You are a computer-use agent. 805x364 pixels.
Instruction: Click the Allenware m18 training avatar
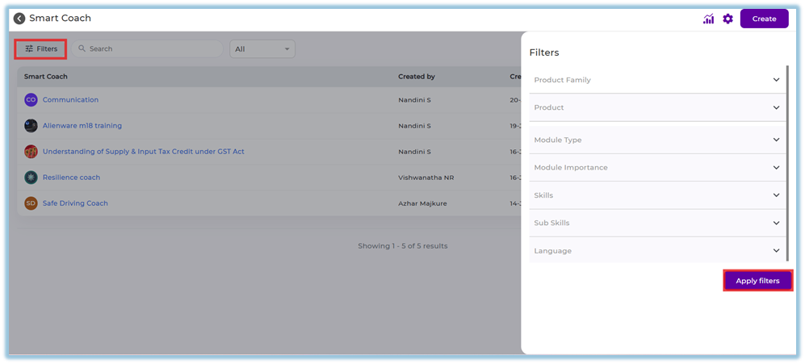[x=31, y=126]
